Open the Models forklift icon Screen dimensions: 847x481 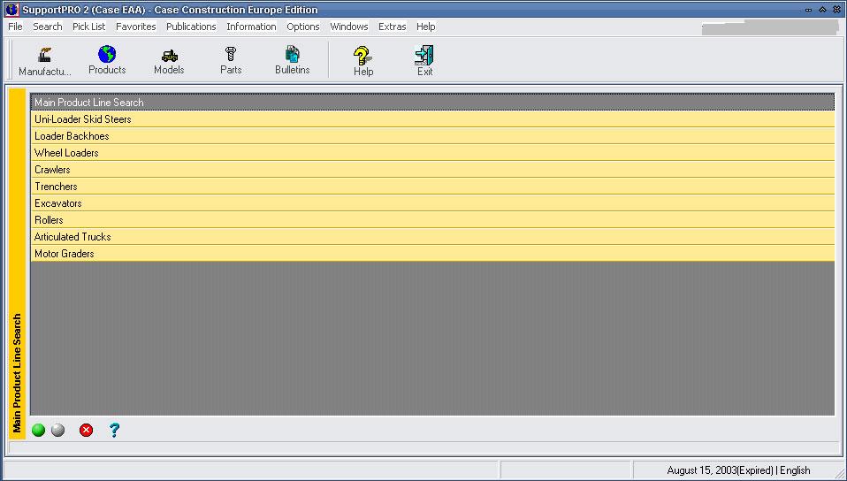point(169,56)
